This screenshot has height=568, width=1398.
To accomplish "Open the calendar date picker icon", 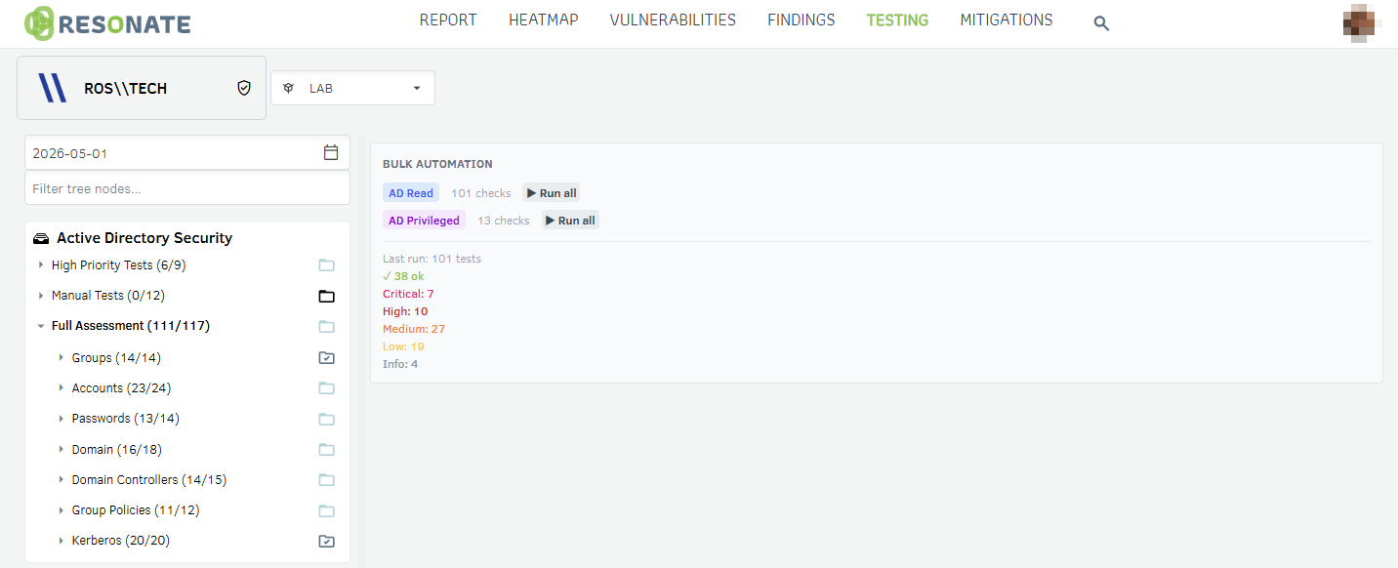I will coord(331,152).
